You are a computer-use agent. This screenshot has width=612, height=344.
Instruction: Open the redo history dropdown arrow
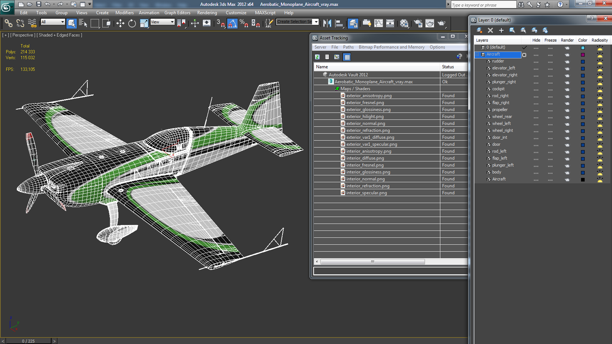pyautogui.click(x=66, y=4)
